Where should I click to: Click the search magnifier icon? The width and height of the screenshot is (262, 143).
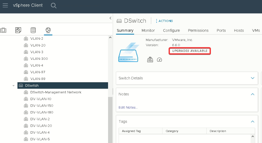(53, 6)
